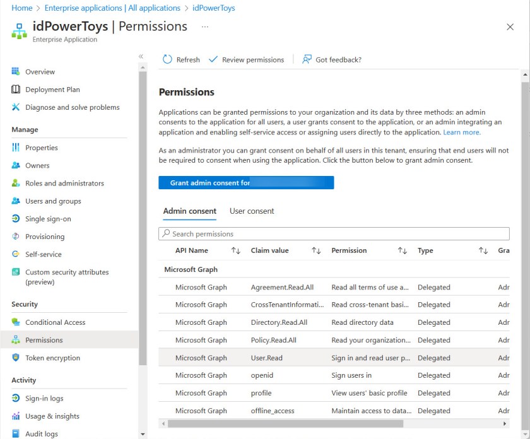Click the Permissions sidebar icon
This screenshot has width=530, height=439.
(16, 339)
